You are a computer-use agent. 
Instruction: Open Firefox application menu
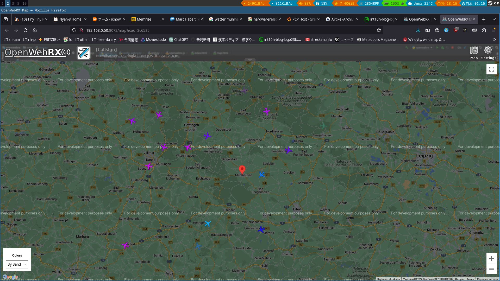pyautogui.click(x=493, y=30)
